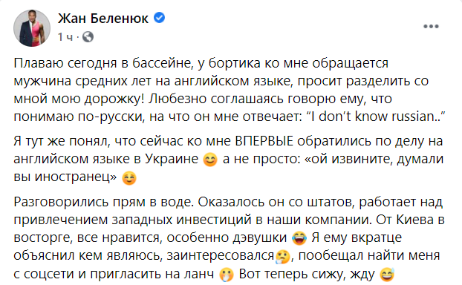Screen dimensions: 462x285
Task: Open Жан Беленюк's profile picture
Action: [x=32, y=28]
